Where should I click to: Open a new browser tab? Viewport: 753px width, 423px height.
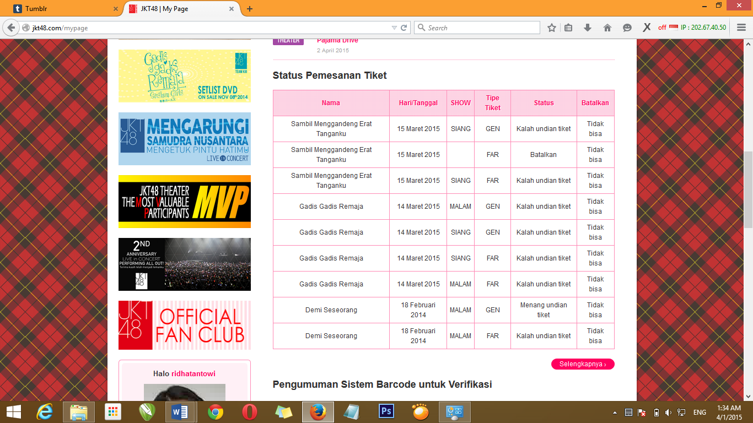[x=250, y=9]
